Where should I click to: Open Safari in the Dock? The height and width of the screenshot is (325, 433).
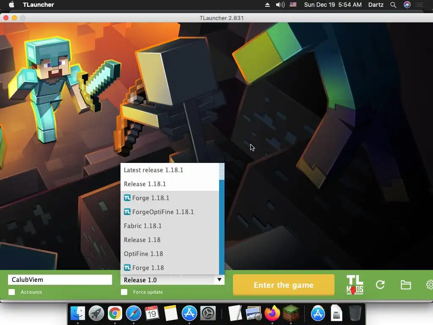pos(133,314)
